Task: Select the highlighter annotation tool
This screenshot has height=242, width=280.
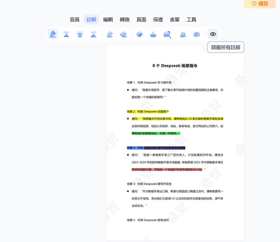Action: (53, 34)
